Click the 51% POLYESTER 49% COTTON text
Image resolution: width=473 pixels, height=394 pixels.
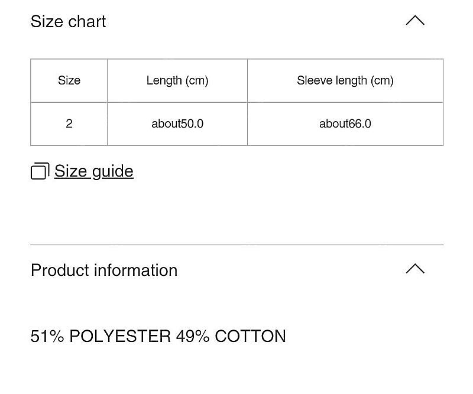pos(158,336)
